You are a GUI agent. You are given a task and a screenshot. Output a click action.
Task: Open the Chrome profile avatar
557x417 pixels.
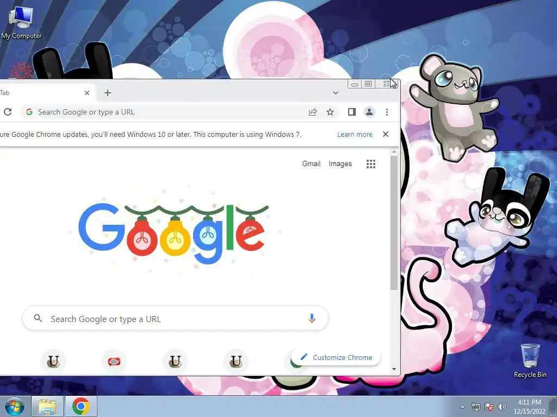coord(369,112)
